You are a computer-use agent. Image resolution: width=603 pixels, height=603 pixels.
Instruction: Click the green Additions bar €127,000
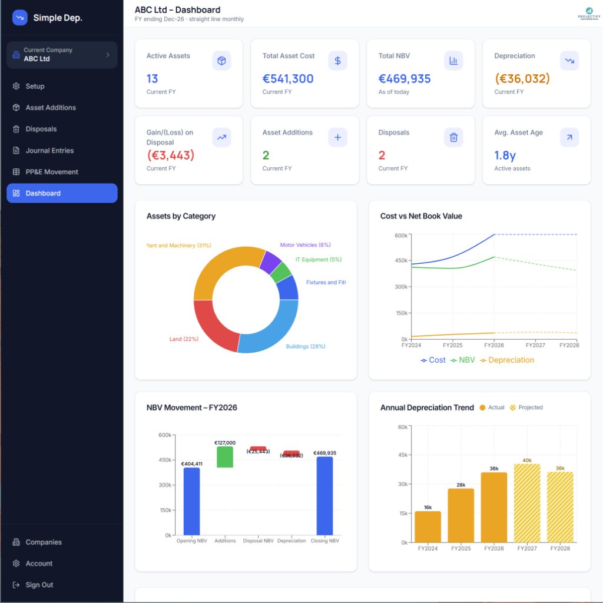pyautogui.click(x=225, y=457)
